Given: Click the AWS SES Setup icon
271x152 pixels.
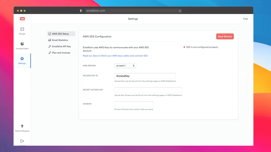Looking at the screenshot, I should click(x=49, y=34).
